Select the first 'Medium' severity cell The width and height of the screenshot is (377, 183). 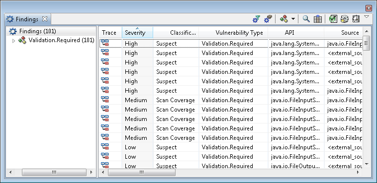(x=137, y=100)
